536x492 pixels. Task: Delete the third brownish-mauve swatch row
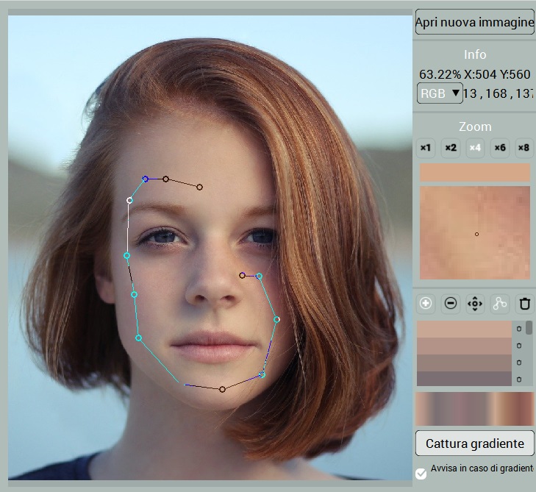point(519,363)
